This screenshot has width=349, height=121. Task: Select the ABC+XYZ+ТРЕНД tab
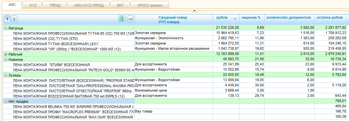pyautogui.click(x=89, y=5)
